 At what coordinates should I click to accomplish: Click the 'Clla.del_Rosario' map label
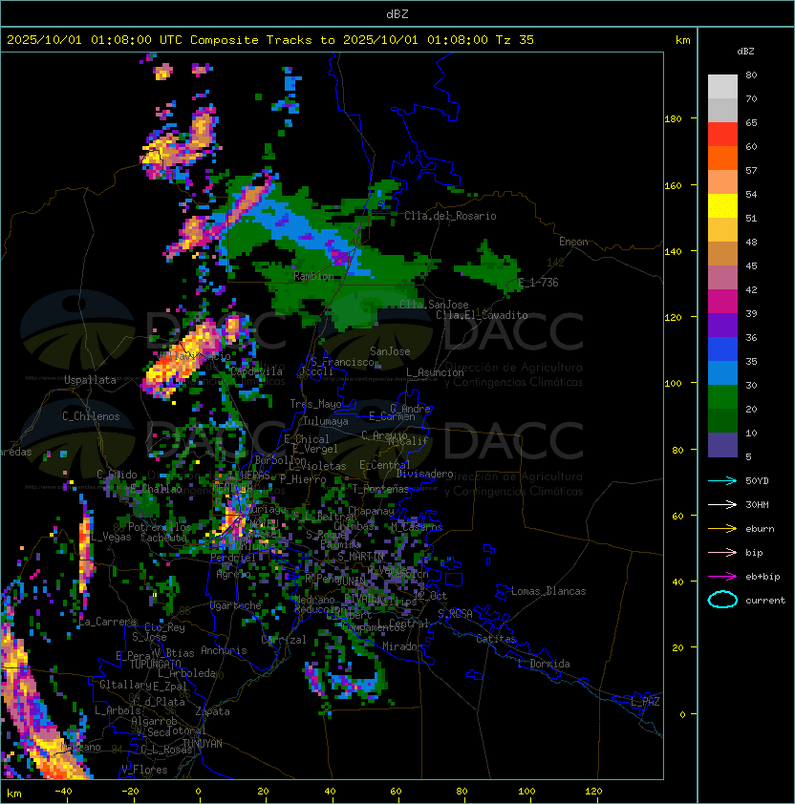(450, 216)
